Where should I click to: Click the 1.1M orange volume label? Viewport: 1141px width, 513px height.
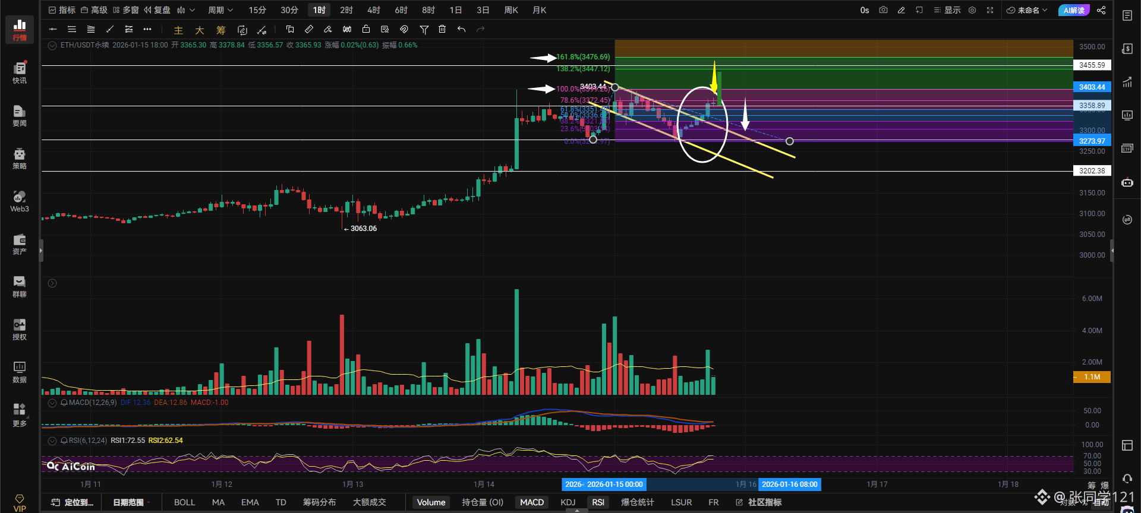coord(1092,377)
